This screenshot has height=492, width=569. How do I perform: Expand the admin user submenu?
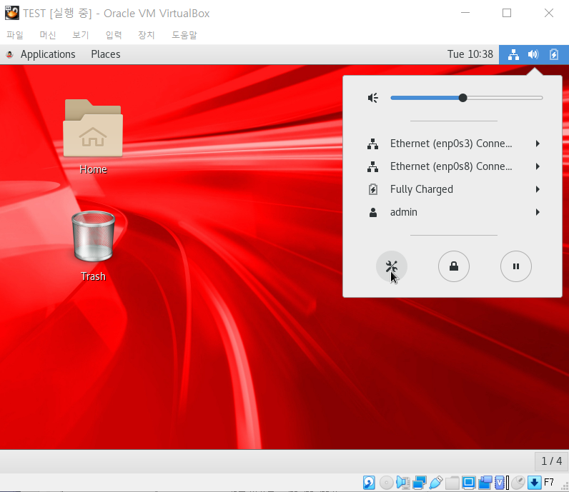click(538, 212)
